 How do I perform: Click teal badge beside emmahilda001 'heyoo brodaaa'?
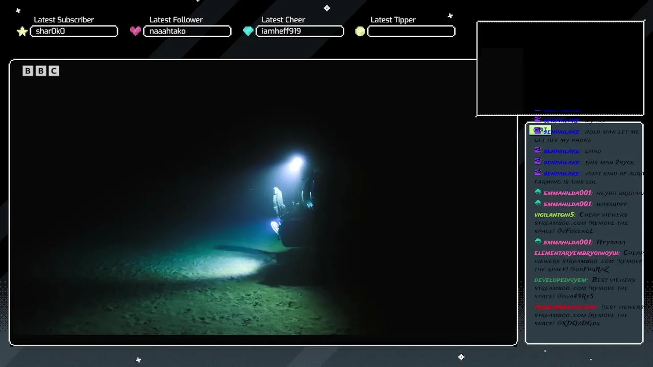[x=538, y=192]
